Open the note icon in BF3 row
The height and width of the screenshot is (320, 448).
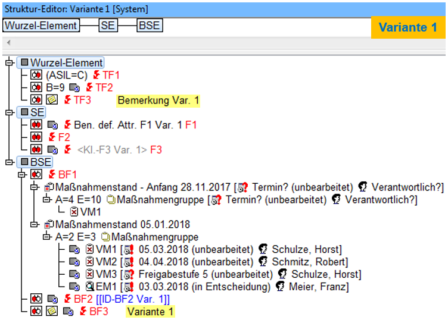pos(52,311)
